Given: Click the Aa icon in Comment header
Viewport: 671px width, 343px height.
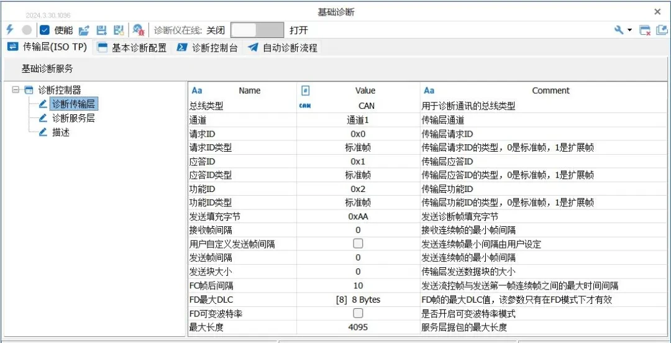Looking at the screenshot, I should pyautogui.click(x=429, y=90).
